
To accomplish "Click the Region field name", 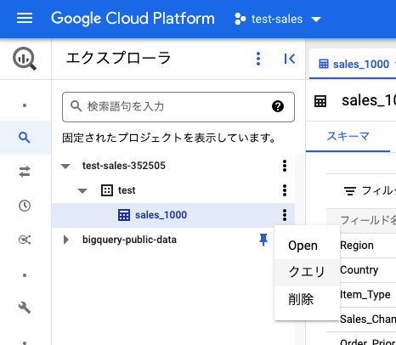I will pos(357,246).
